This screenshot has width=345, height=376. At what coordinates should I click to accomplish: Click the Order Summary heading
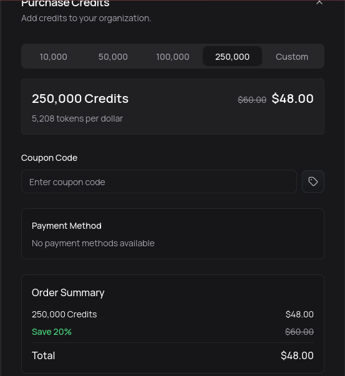[x=68, y=293]
